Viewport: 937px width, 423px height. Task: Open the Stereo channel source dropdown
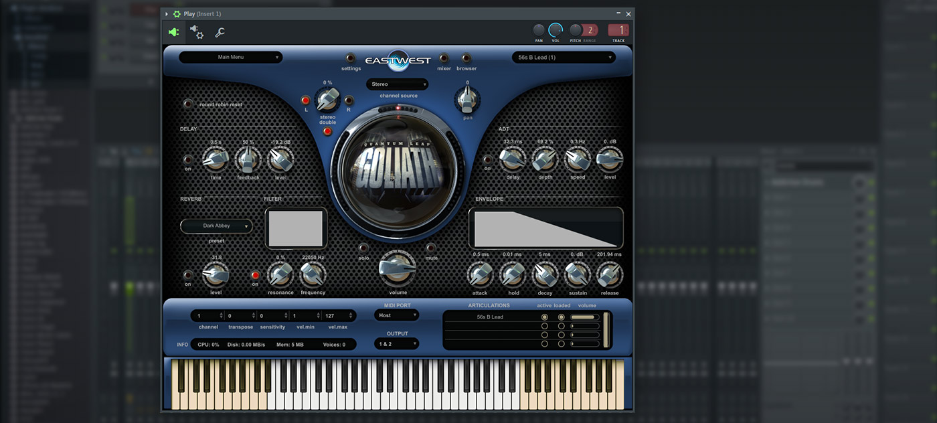point(398,84)
